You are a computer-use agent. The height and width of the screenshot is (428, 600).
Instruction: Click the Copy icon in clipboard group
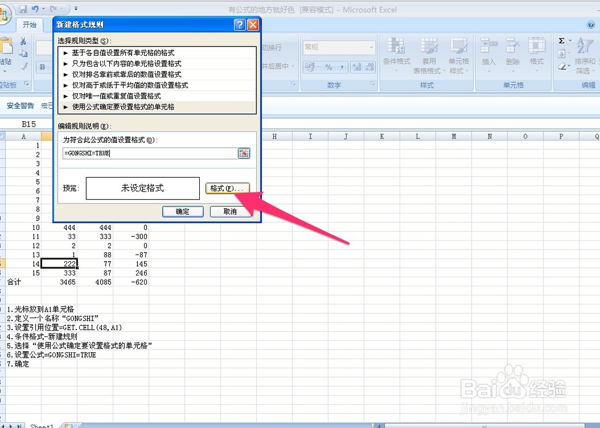23,53
